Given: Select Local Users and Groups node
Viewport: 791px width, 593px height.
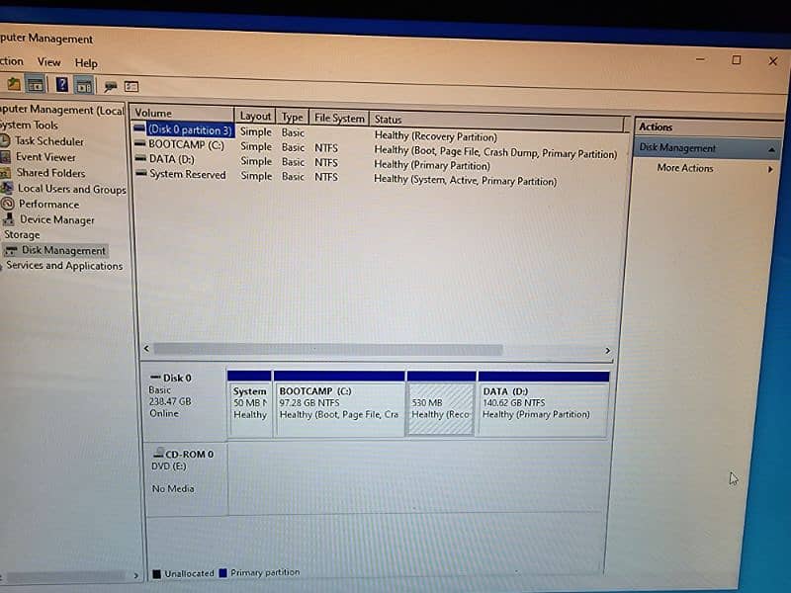Looking at the screenshot, I should pyautogui.click(x=71, y=189).
